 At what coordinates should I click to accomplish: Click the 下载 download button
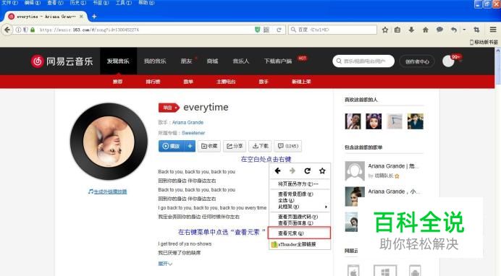pos(260,146)
